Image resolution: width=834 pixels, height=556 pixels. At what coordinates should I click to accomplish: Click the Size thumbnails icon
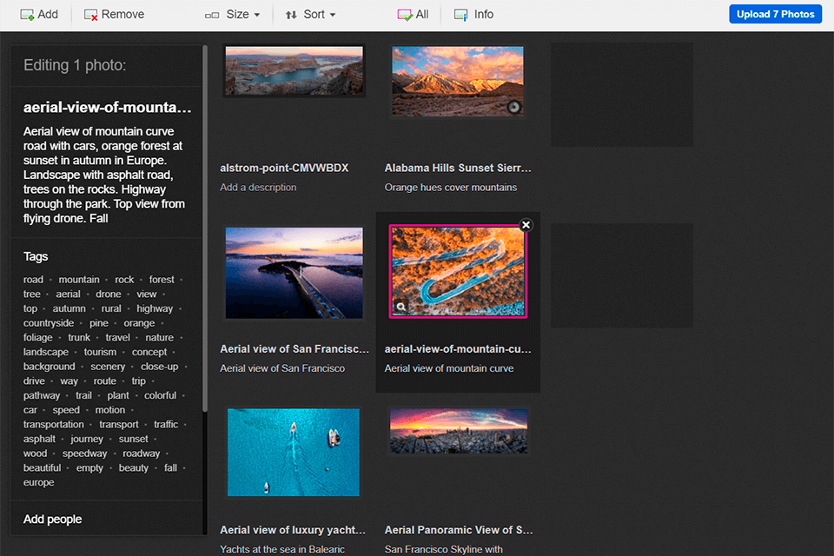[212, 16]
